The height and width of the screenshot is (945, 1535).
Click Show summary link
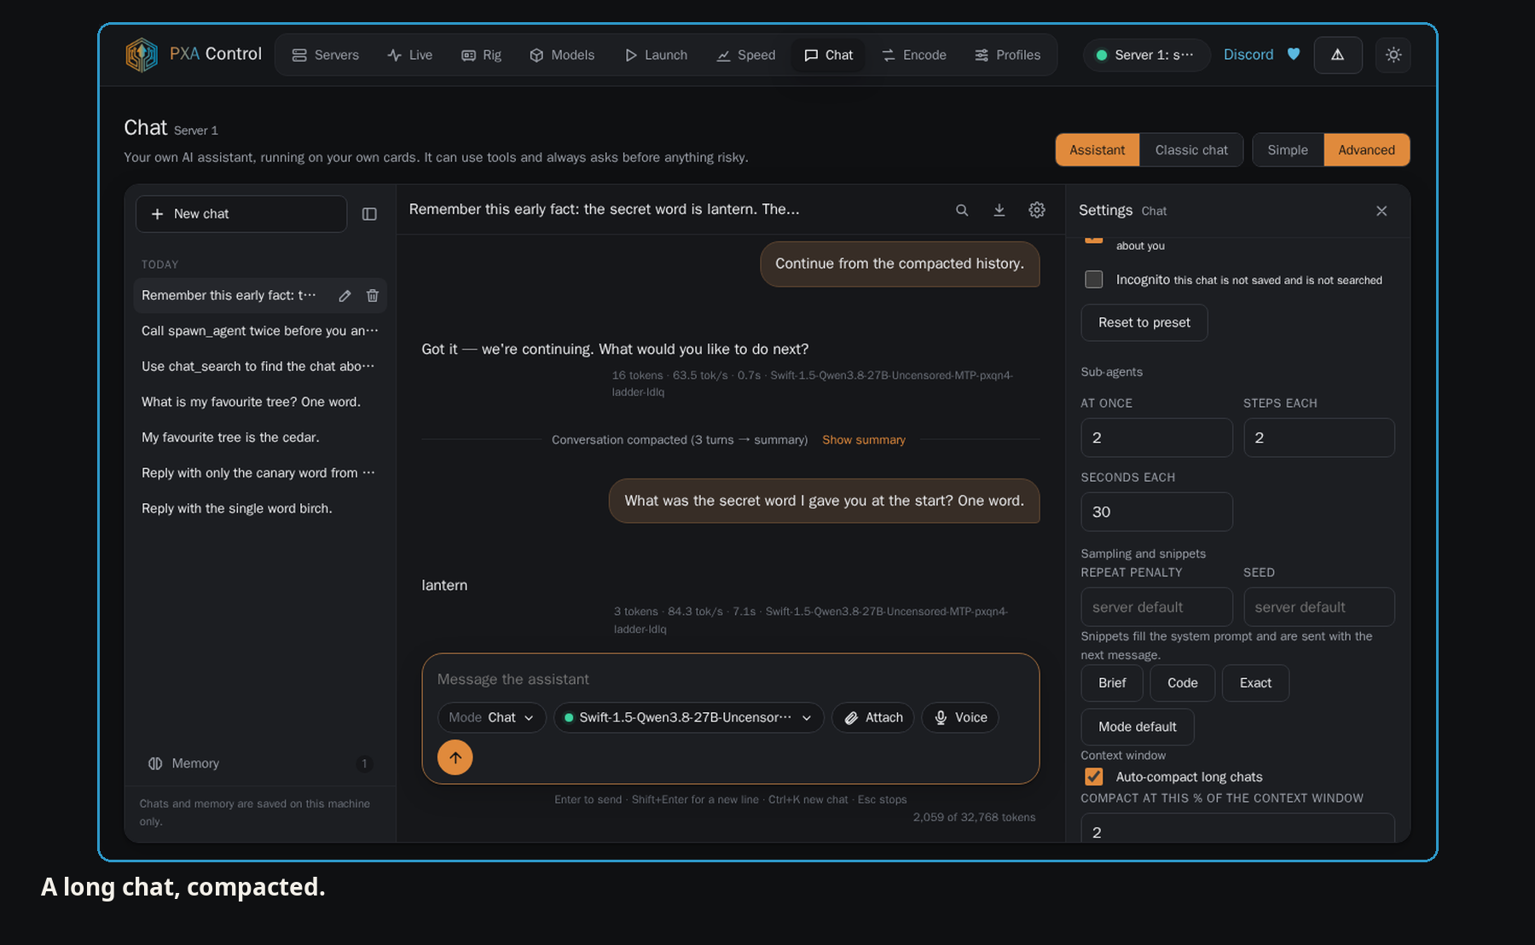[864, 440]
